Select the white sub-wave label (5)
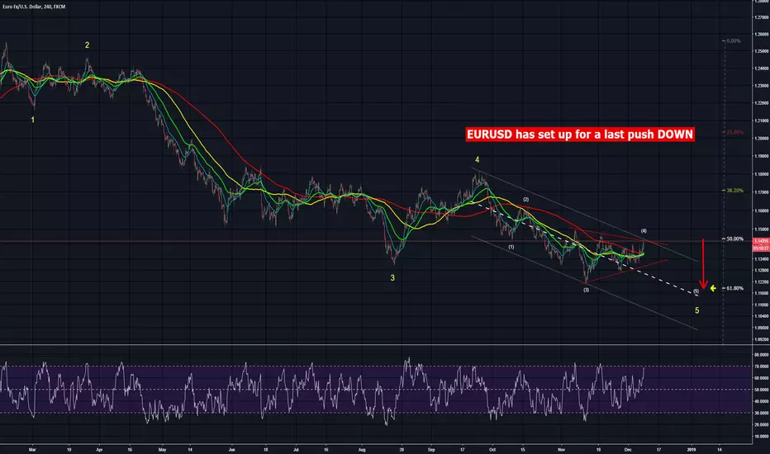The image size is (770, 454). [x=696, y=291]
